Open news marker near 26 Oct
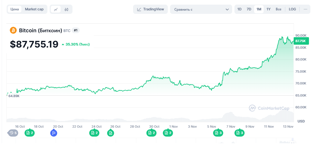The image size is (313, 151). pos(110,133)
